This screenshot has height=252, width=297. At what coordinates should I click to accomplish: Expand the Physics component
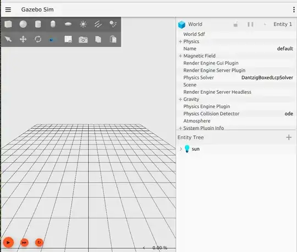[x=180, y=41]
